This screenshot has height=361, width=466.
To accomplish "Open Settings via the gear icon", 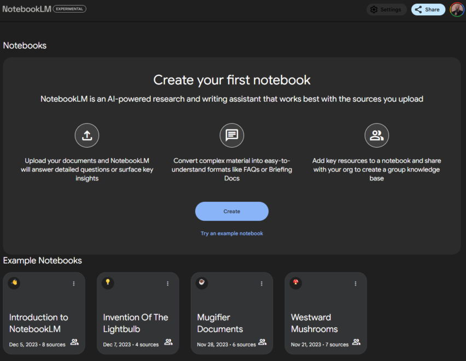I will pyautogui.click(x=374, y=9).
